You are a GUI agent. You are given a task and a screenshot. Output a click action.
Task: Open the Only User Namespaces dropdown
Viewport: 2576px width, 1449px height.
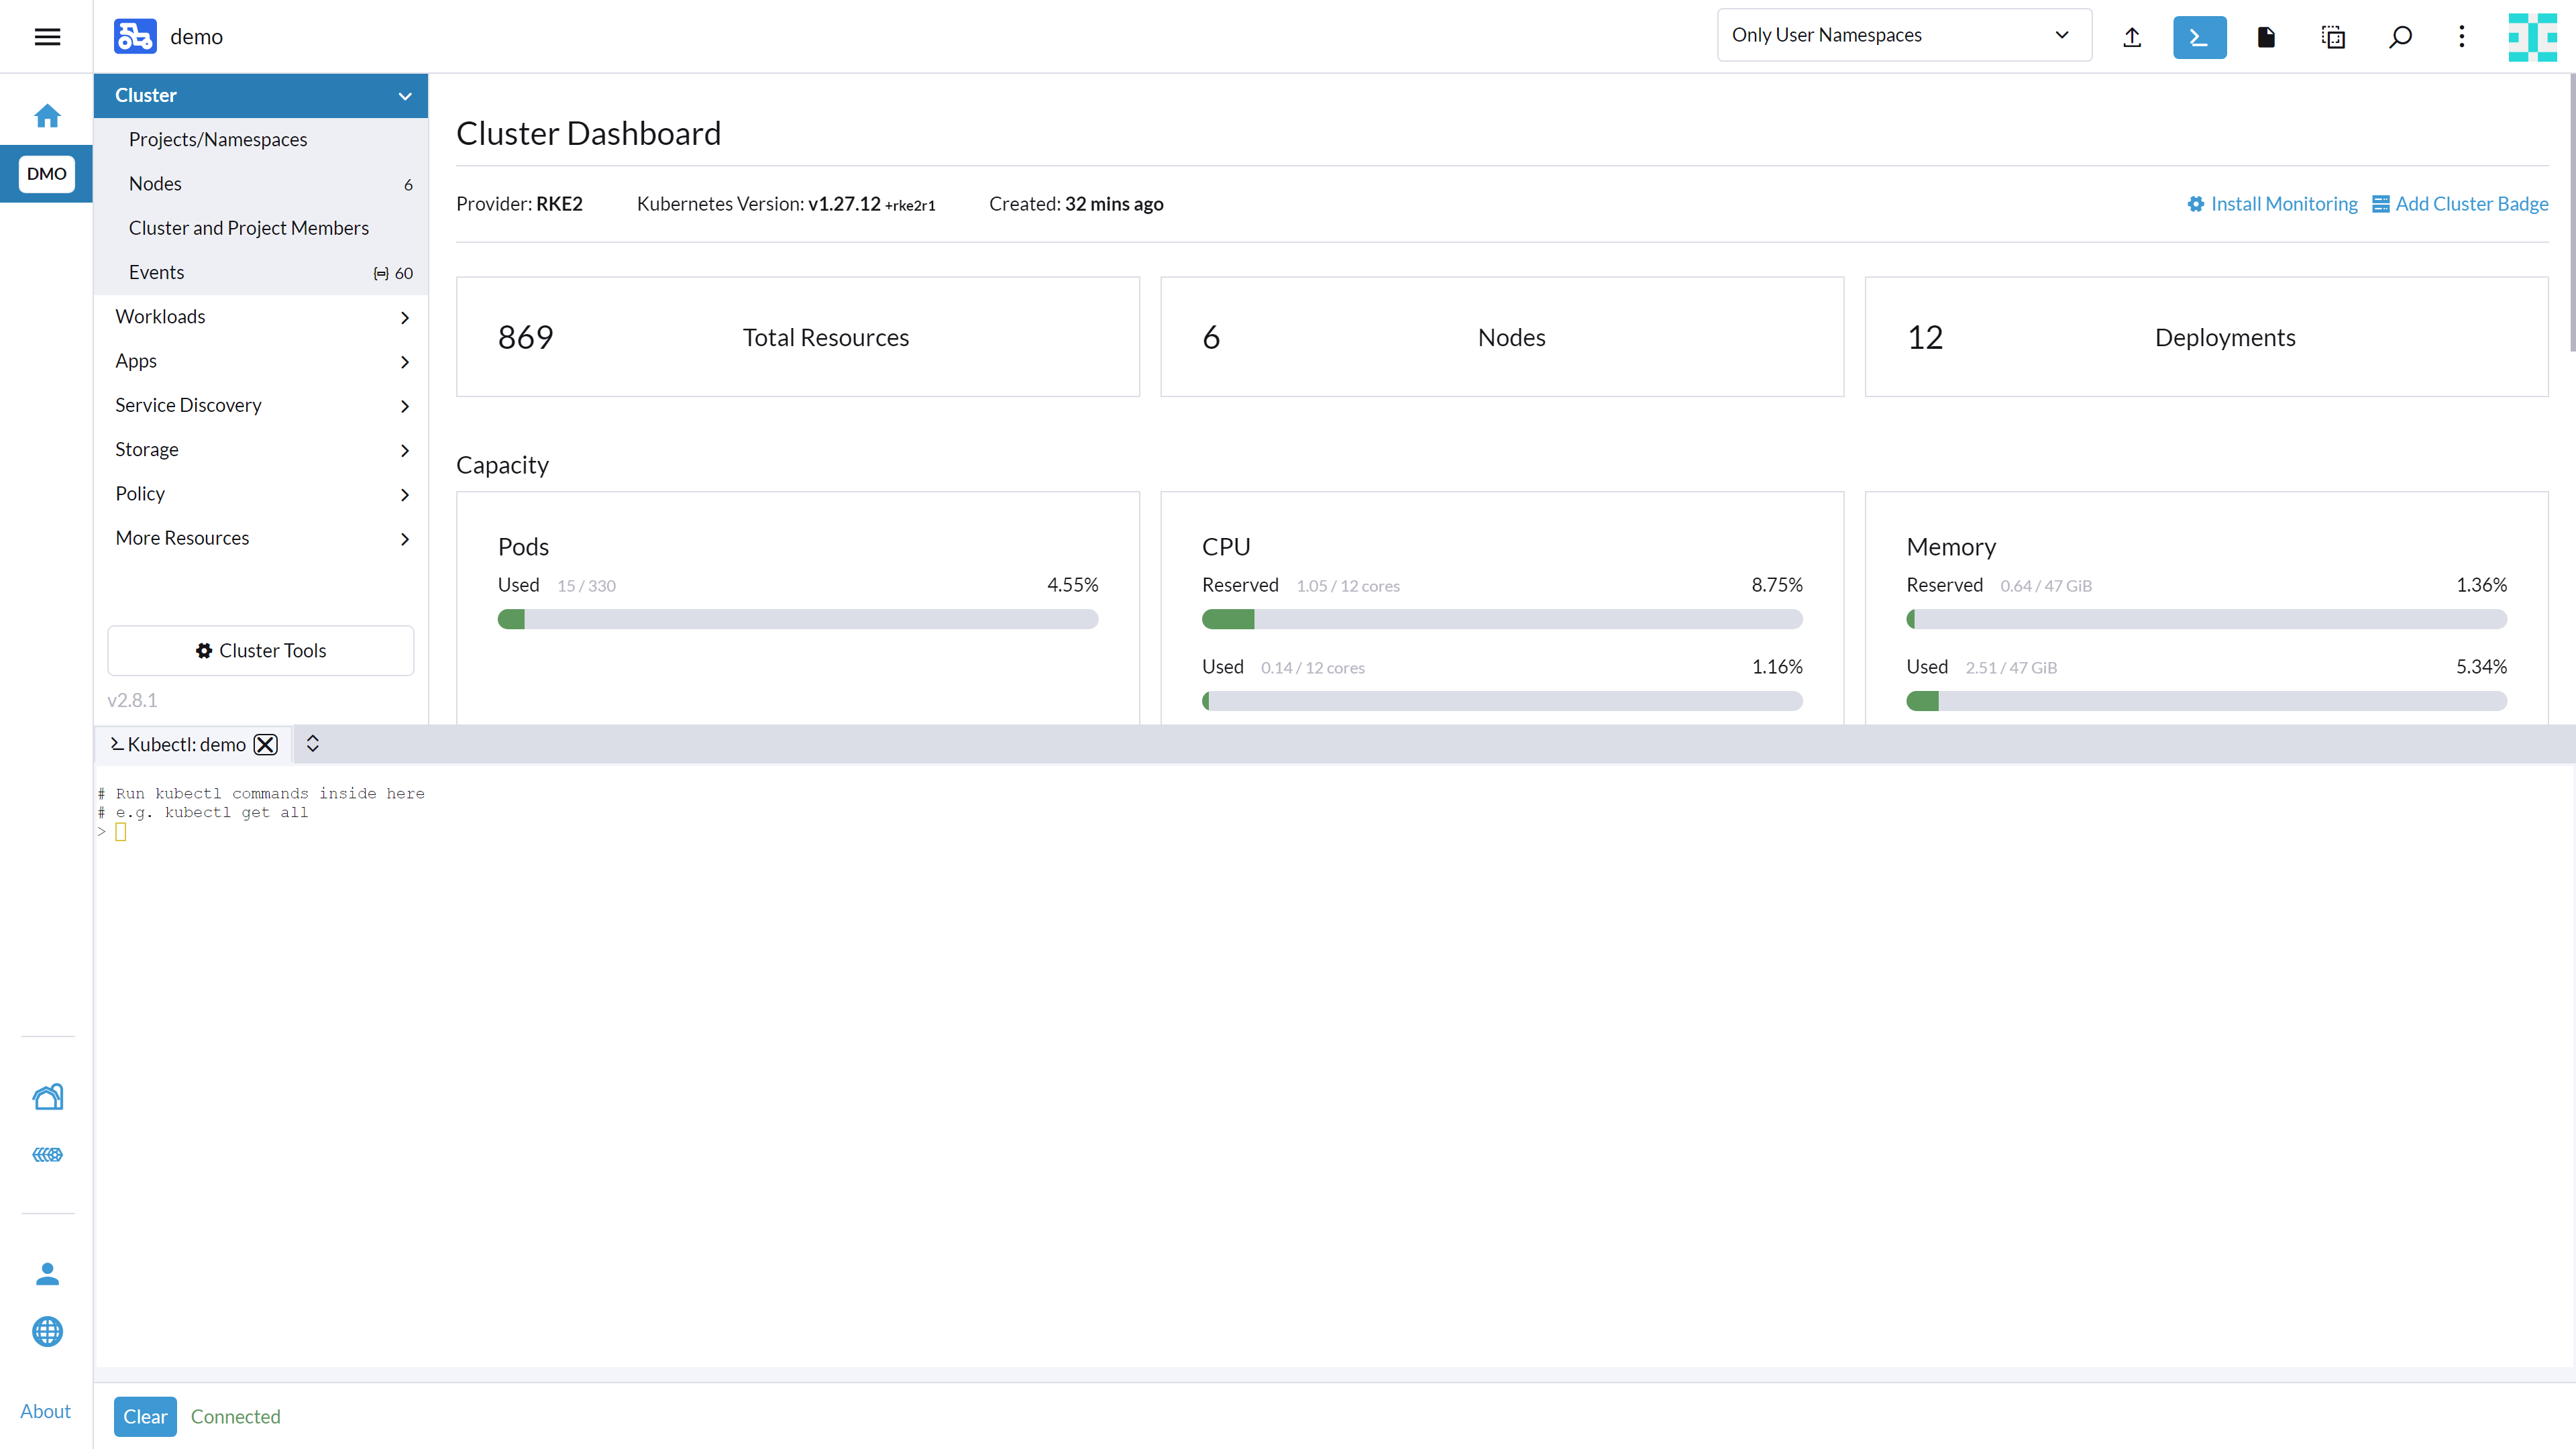(1903, 35)
